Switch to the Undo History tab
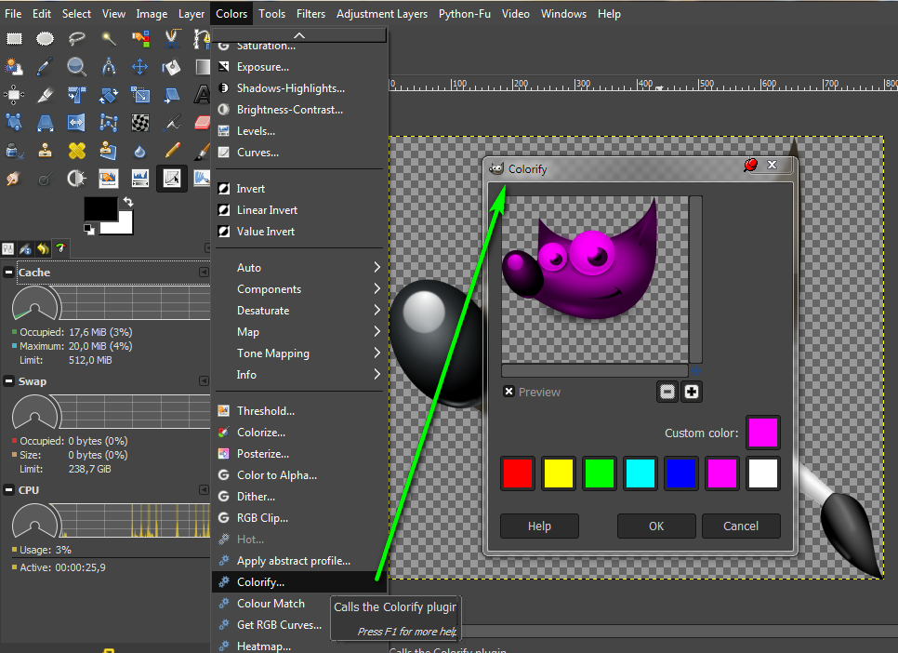This screenshot has height=653, width=898. pos(43,248)
